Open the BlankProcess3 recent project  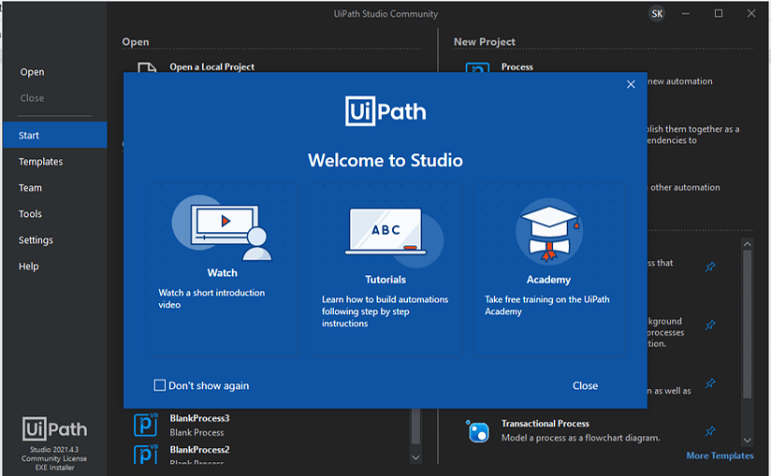(199, 418)
